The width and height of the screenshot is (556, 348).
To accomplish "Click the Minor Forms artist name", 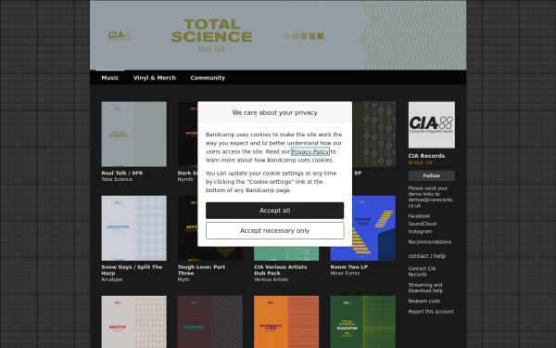I will [x=345, y=273].
